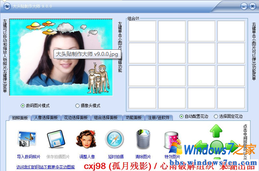Click the app icon in title bar
This screenshot has width=259, height=171.
[x=7, y=6]
